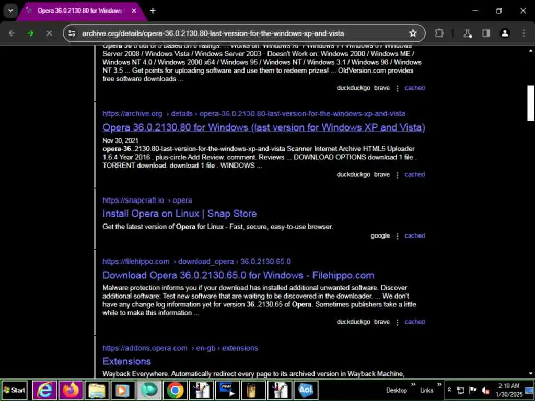Launch AOL from taskbar
The image size is (535, 401).
point(306,391)
